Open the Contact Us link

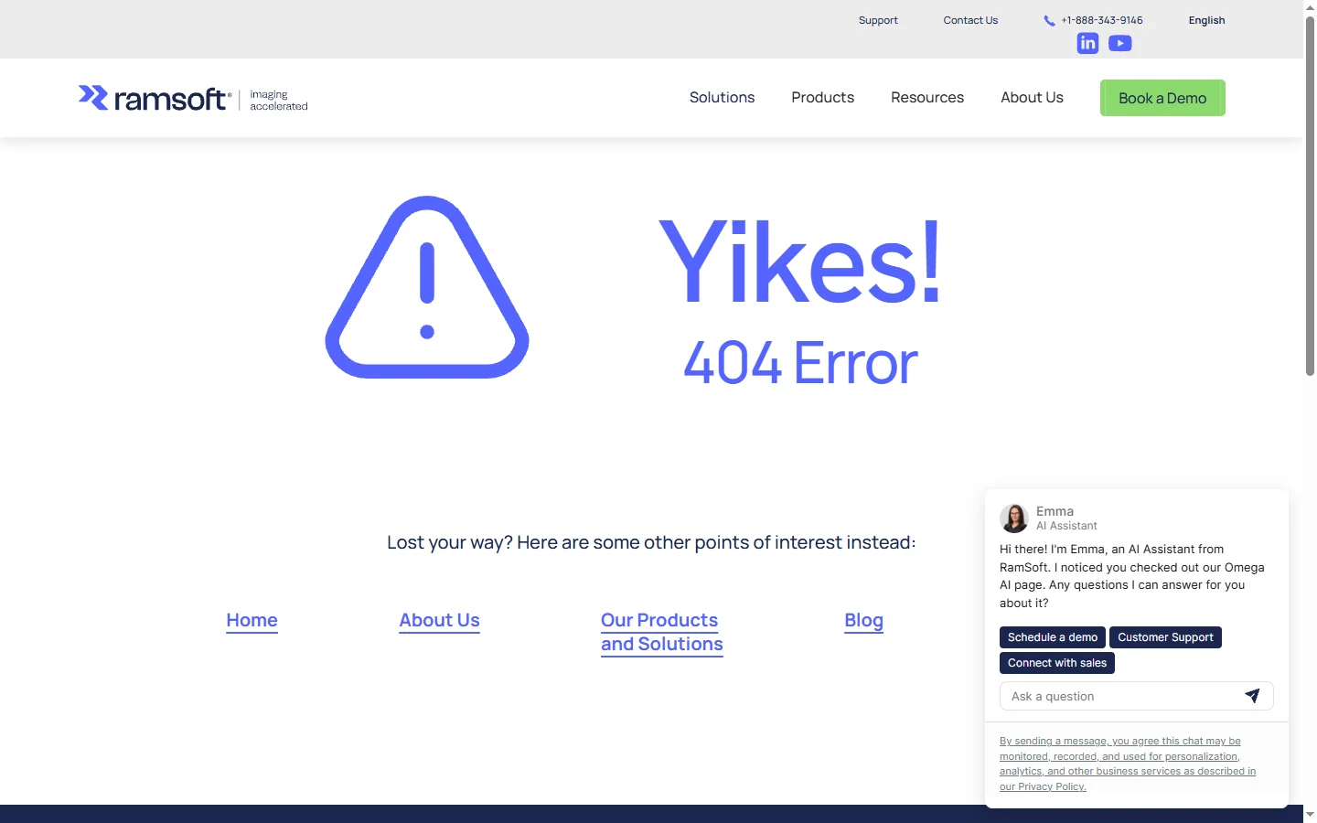click(970, 20)
